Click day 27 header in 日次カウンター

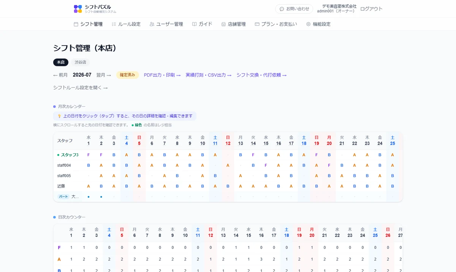[x=400, y=232]
